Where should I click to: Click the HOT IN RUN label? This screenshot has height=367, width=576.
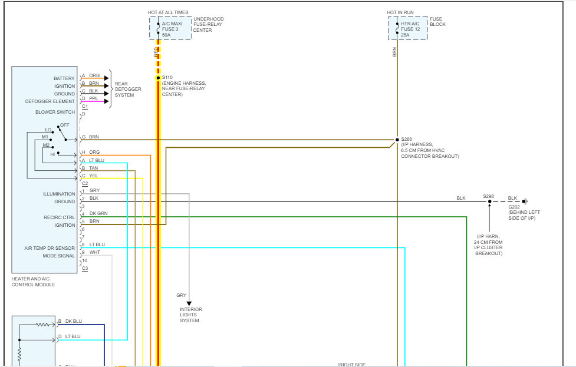click(x=400, y=12)
